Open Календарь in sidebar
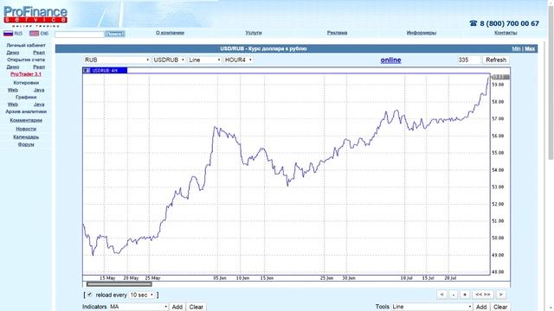 pos(26,136)
